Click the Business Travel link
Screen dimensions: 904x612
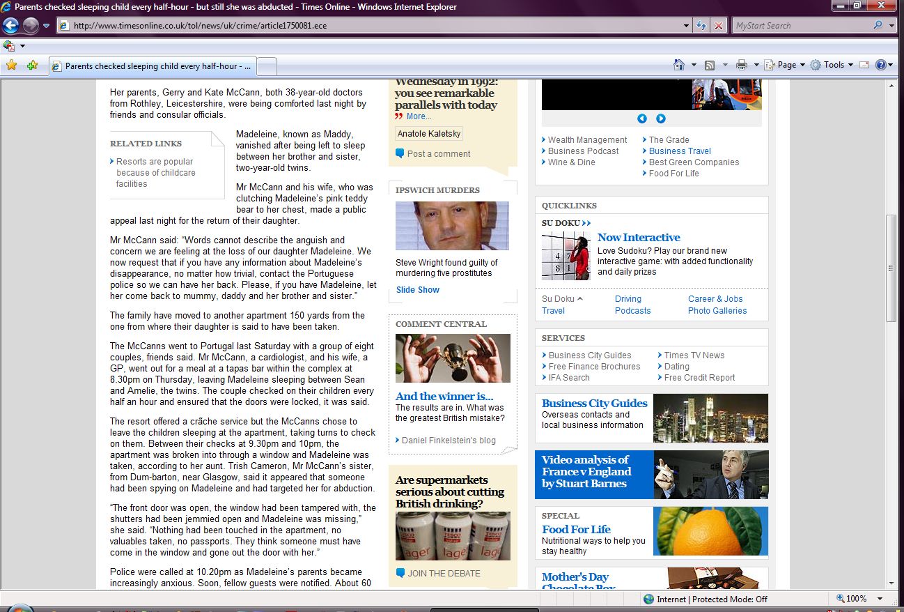[x=680, y=151]
